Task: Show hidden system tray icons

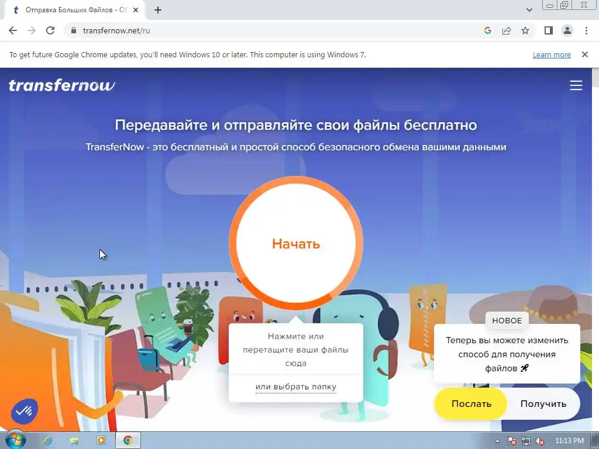Action: (x=497, y=441)
